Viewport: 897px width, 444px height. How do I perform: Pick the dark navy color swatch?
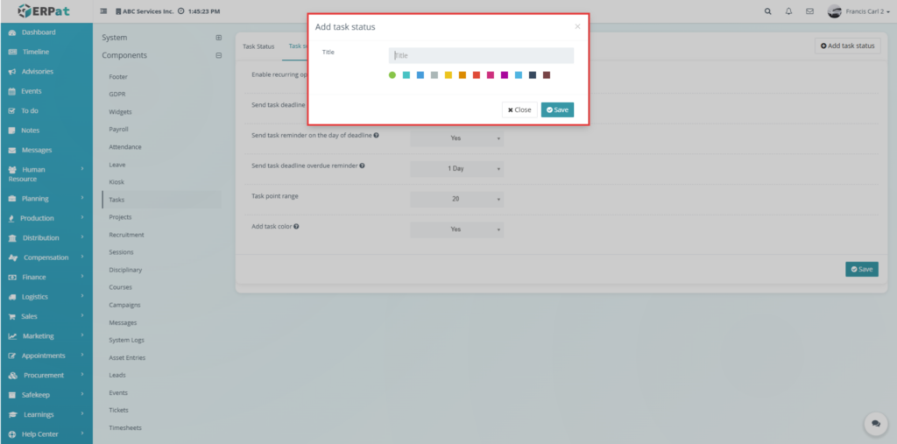pos(533,75)
